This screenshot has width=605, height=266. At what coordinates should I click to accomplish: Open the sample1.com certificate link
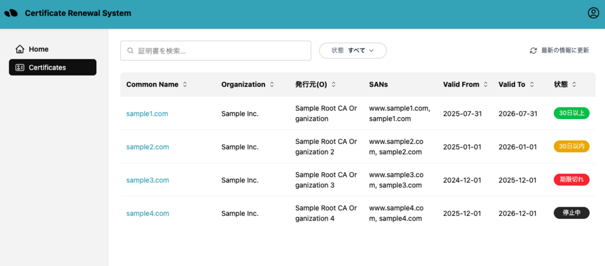[x=147, y=114]
